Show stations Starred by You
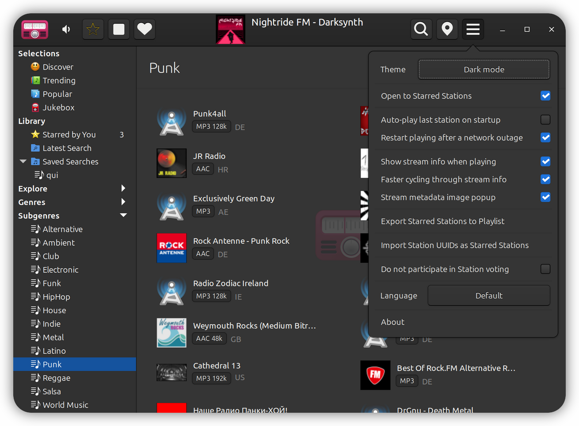This screenshot has height=426, width=579. pos(69,134)
